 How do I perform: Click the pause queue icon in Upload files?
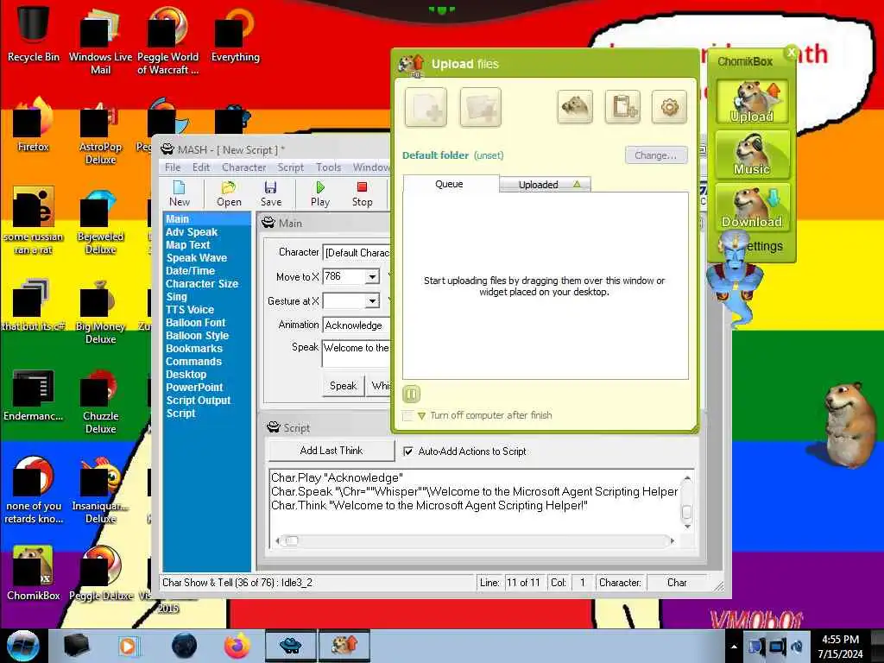pos(411,394)
